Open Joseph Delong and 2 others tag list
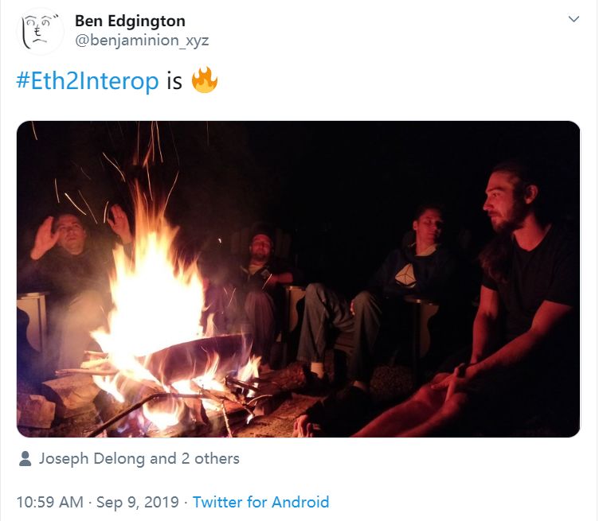The width and height of the screenshot is (599, 521). (x=139, y=458)
